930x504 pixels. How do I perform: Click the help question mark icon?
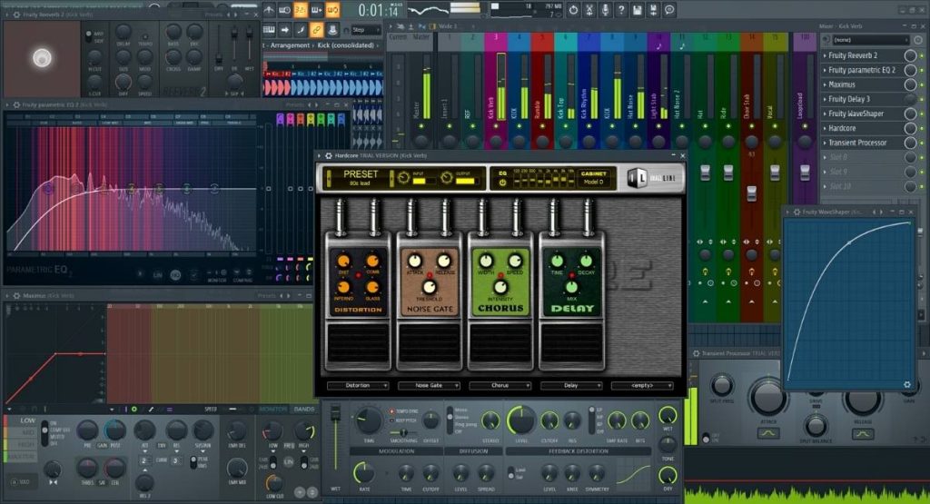tap(621, 9)
